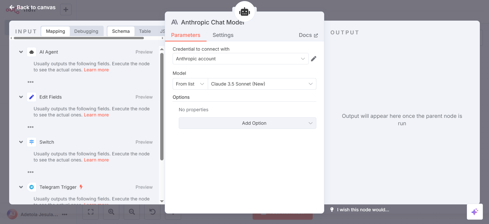Click the scroll down arrow in input panel
Viewport: 489px width, 224px height.
[162, 201]
